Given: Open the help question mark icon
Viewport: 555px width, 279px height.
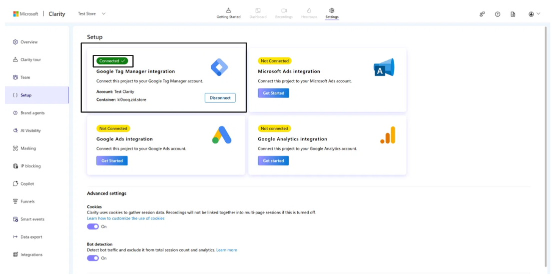Looking at the screenshot, I should pyautogui.click(x=498, y=14).
